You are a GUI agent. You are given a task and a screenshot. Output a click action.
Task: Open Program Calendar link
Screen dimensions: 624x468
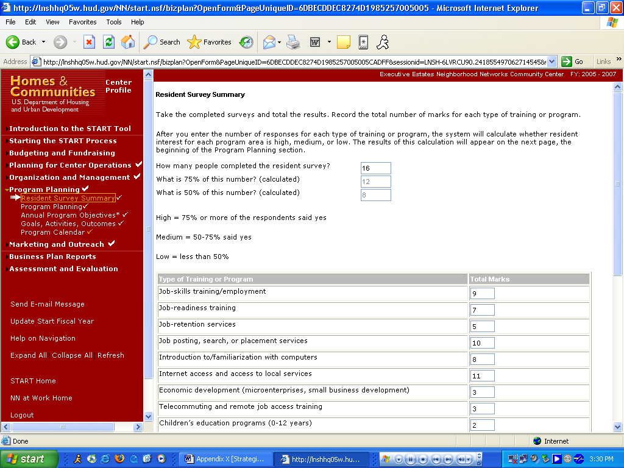(52, 232)
